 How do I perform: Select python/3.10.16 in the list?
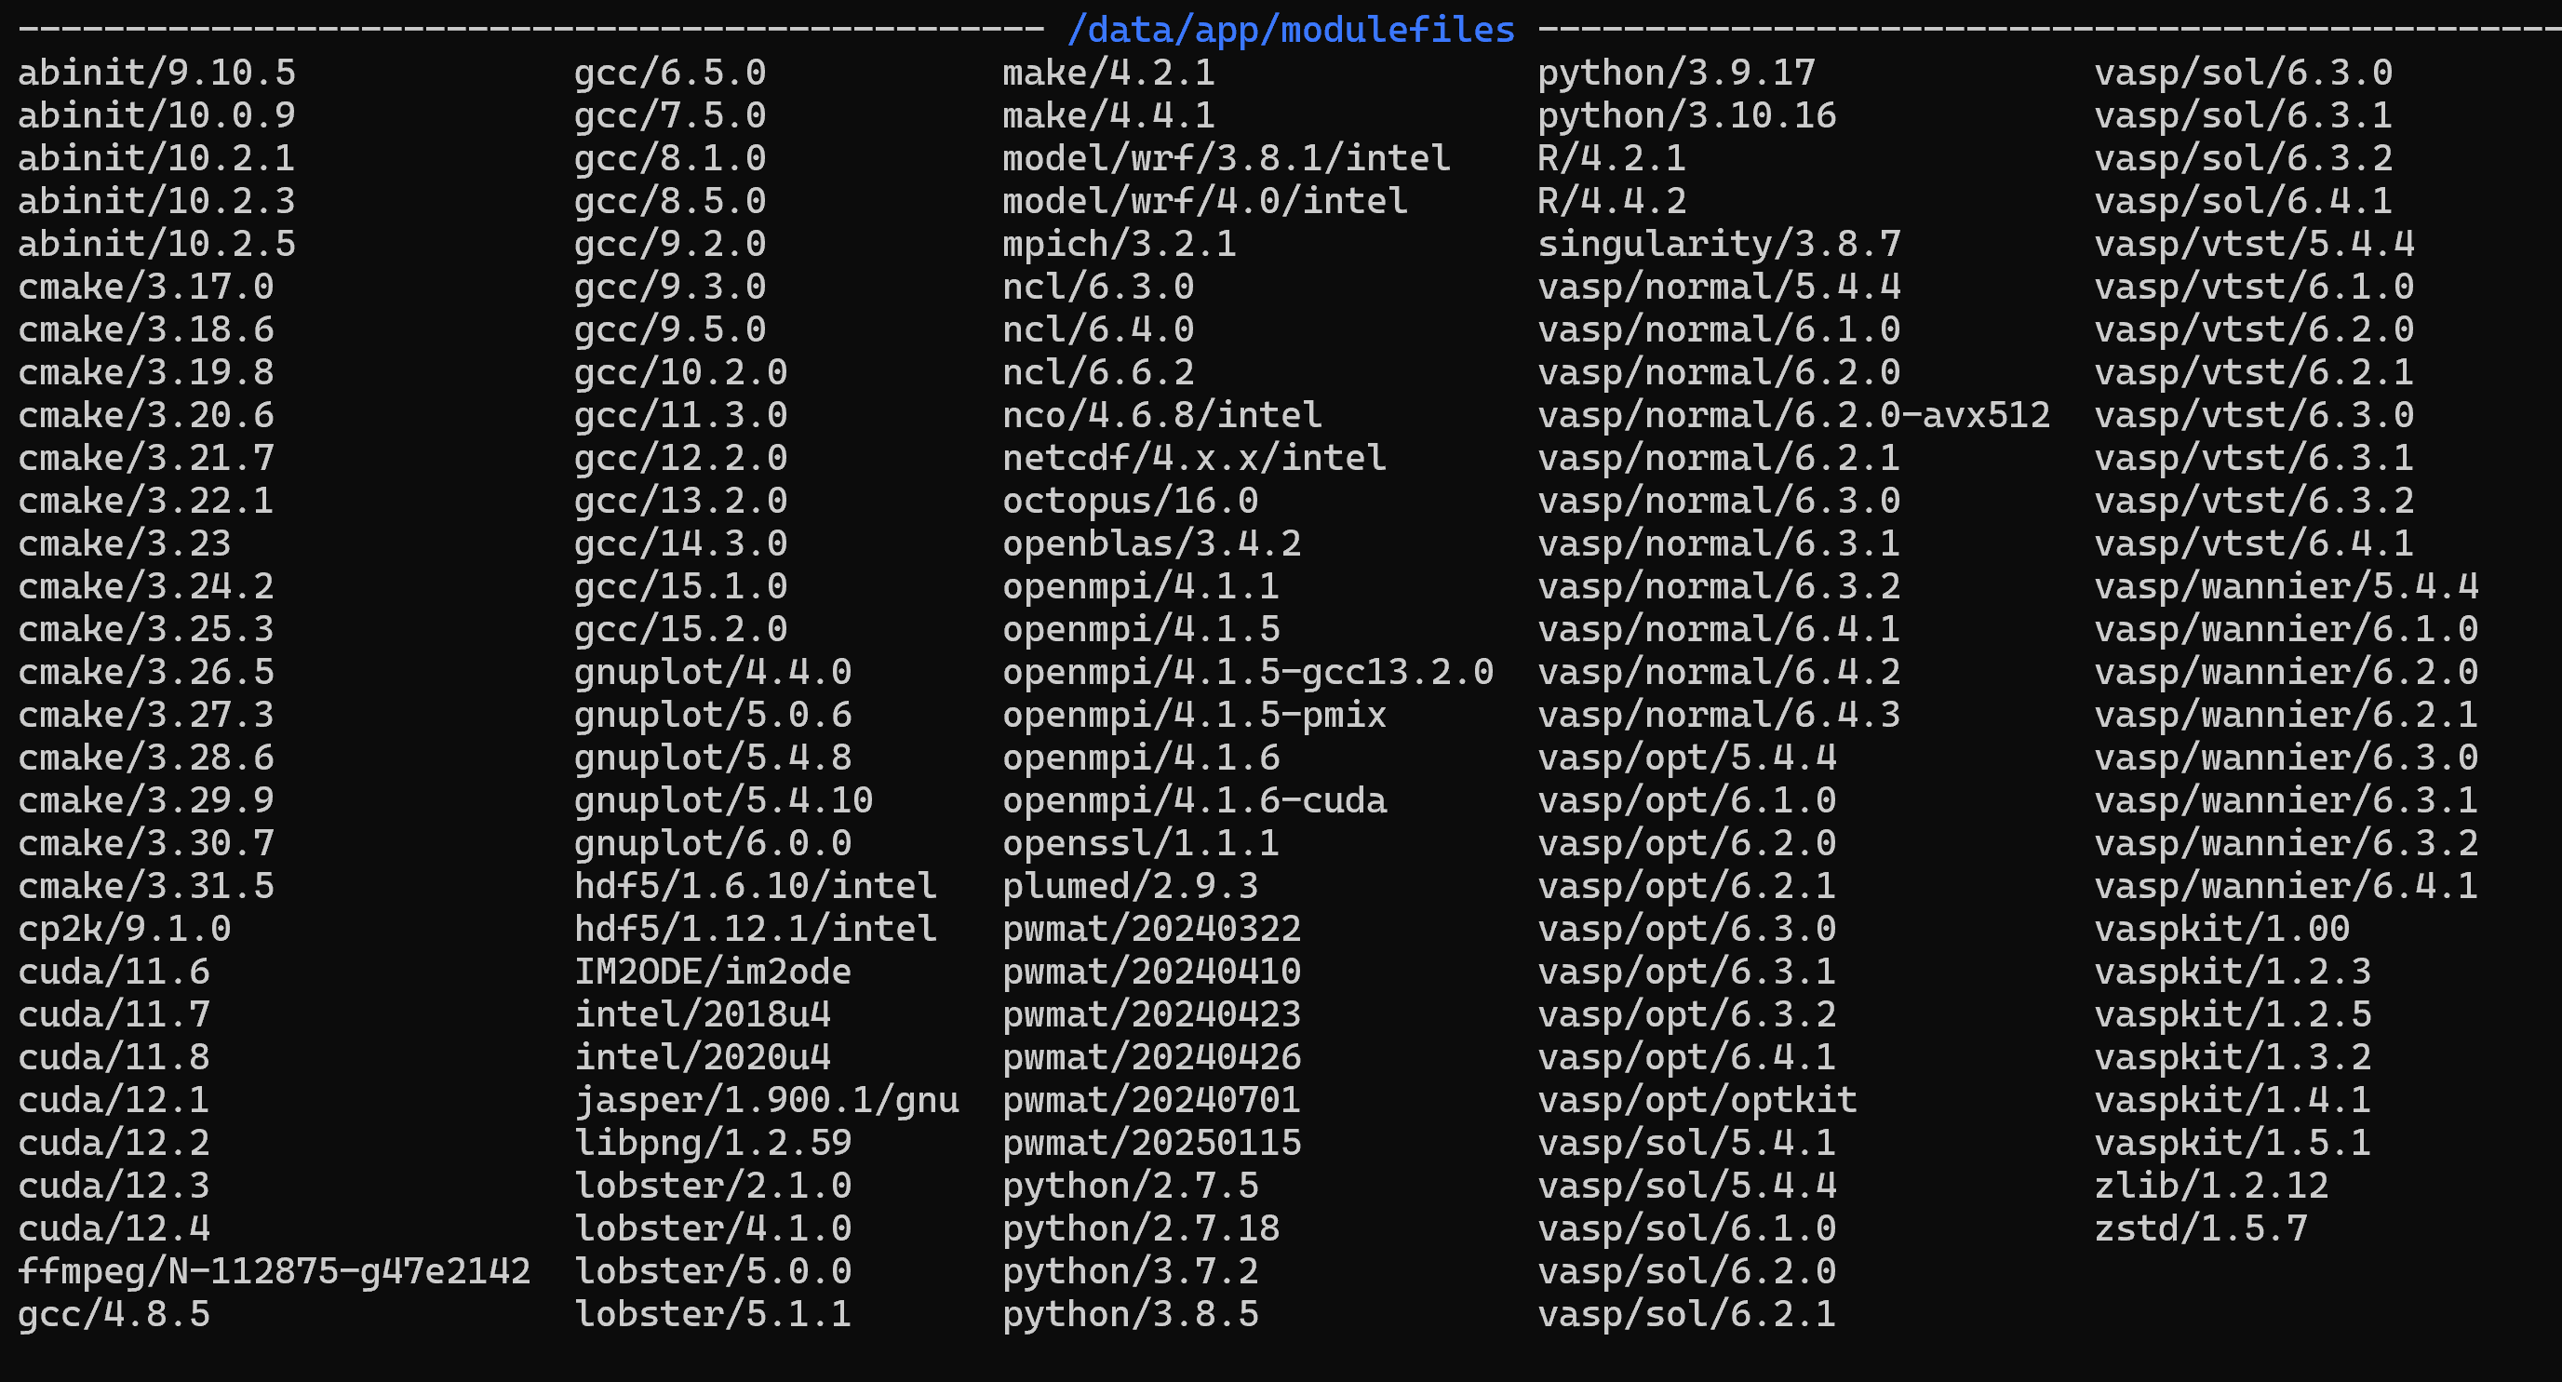pyautogui.click(x=1685, y=116)
